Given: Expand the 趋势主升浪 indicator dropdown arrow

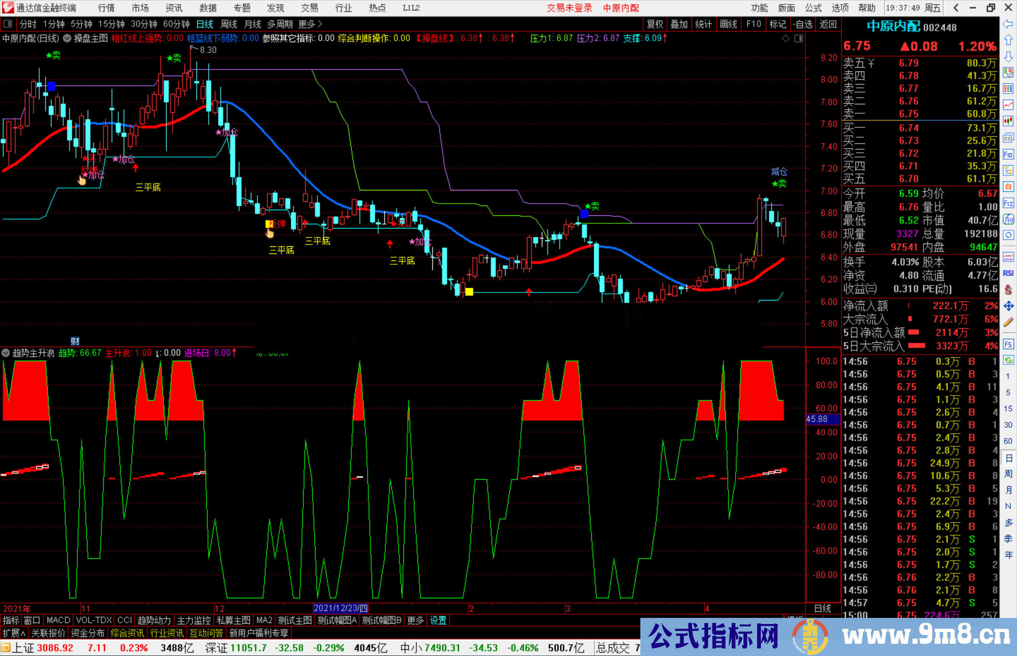Looking at the screenshot, I should [6, 353].
